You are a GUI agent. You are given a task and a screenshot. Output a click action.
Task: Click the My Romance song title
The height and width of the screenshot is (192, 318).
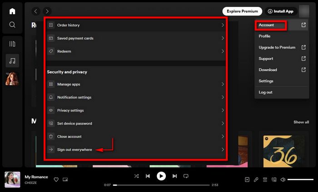coord(36,177)
